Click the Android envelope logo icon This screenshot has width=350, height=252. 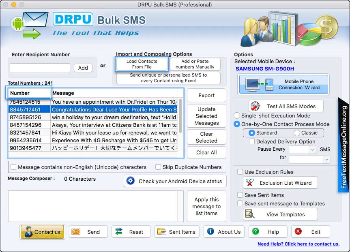coord(29,25)
